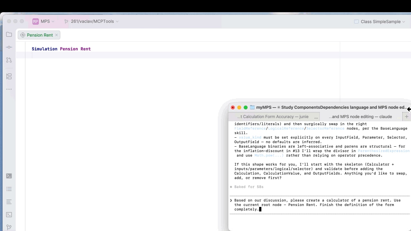Click the folder icon in terminal title

pyautogui.click(x=252, y=107)
